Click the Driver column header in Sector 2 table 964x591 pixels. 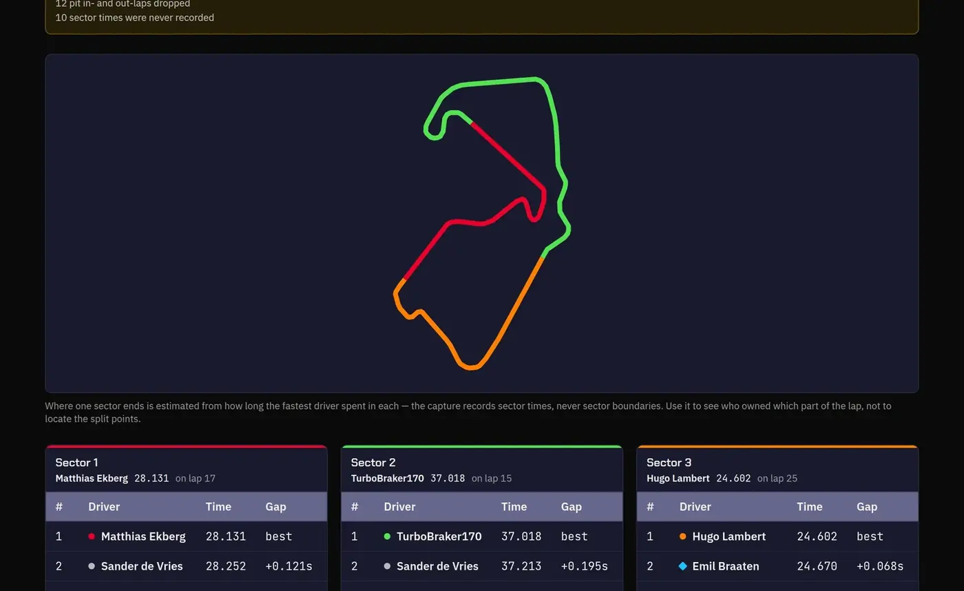pos(399,506)
